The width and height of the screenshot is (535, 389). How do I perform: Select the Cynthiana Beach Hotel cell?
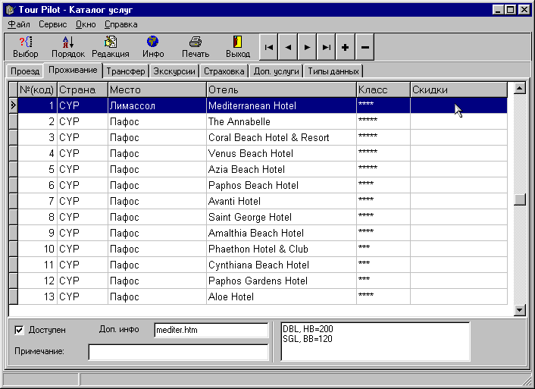(x=281, y=265)
